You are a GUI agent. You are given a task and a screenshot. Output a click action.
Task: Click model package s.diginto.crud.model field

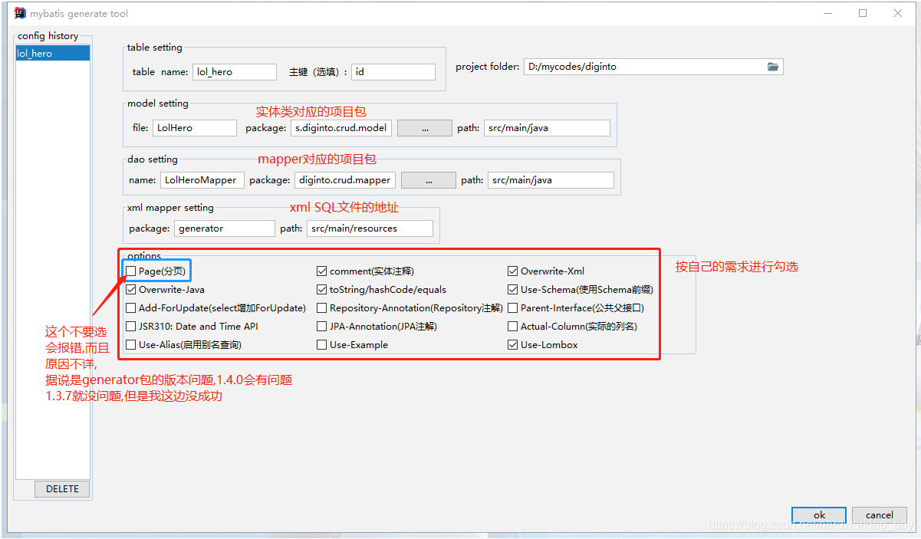click(x=342, y=128)
